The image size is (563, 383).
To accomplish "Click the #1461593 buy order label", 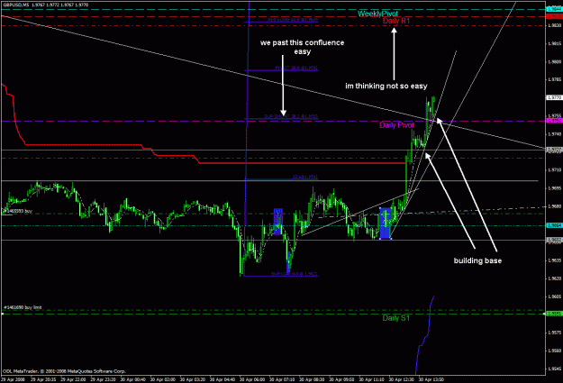I will click(18, 211).
